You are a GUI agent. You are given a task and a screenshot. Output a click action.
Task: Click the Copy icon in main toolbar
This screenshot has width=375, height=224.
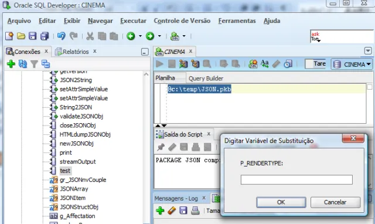pyautogui.click(x=102, y=36)
